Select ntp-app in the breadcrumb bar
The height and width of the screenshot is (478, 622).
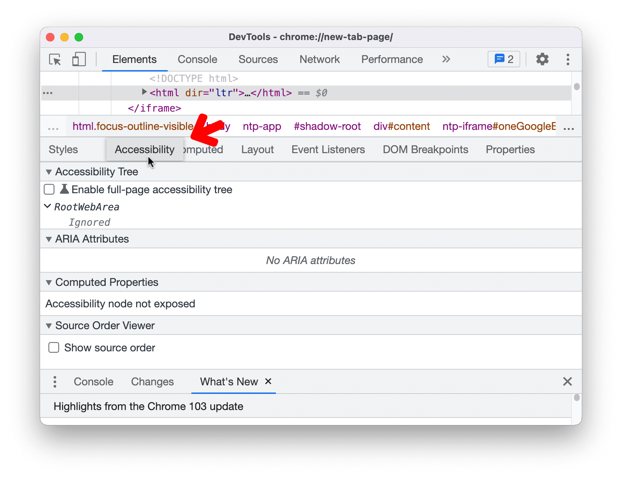pos(262,126)
